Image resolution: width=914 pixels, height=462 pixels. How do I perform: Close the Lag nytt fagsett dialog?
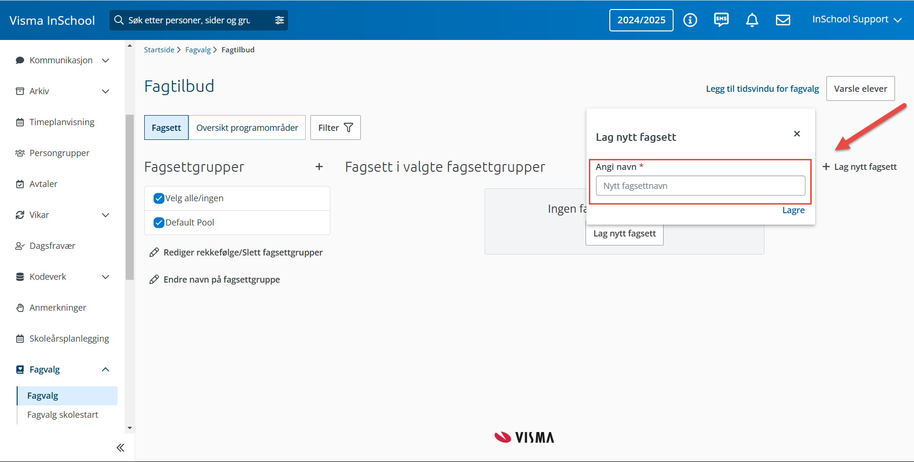(x=797, y=134)
